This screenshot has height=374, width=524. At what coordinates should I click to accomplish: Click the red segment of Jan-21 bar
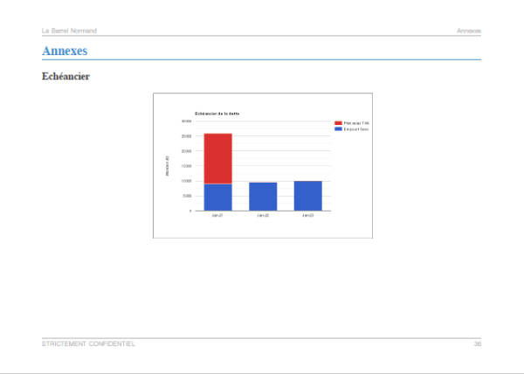217,159
